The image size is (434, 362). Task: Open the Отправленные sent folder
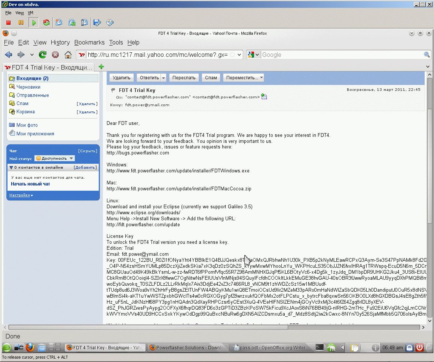[x=33, y=95]
